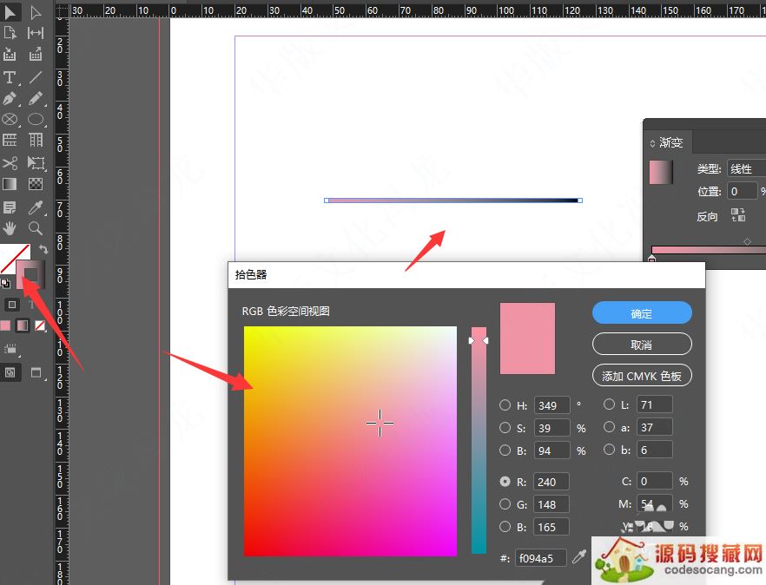
Task: Pick the Eyedropper tool in the toolbox
Action: [36, 207]
